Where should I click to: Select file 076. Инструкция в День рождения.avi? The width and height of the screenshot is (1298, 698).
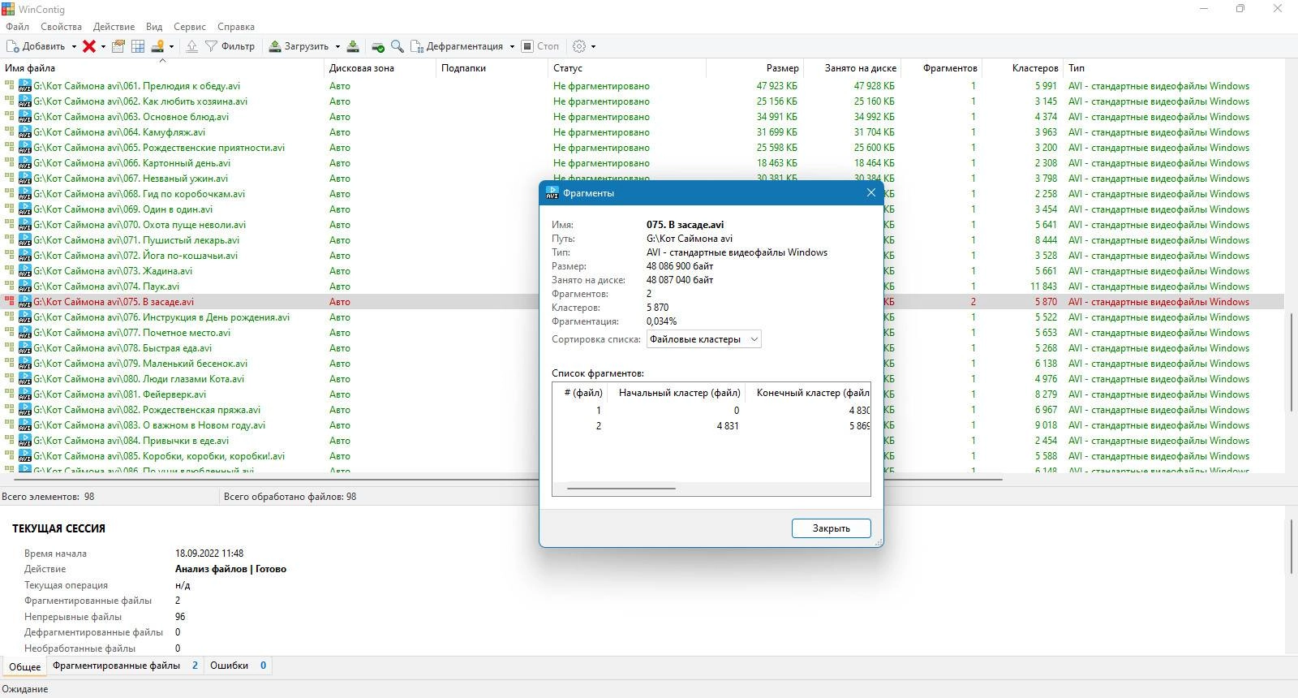pyautogui.click(x=161, y=317)
